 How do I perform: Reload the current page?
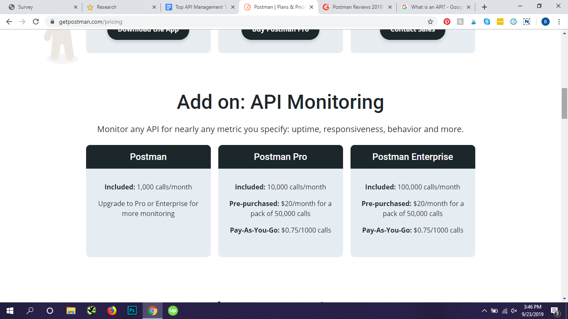[36, 22]
